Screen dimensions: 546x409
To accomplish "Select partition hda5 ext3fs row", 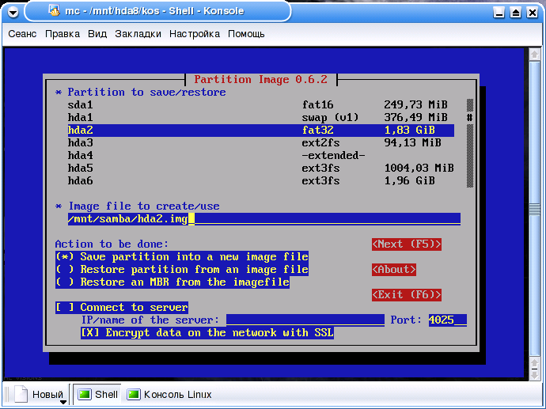I will [260, 169].
